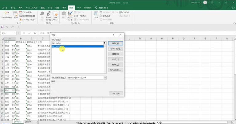Click the キャンセル button
The width and height of the screenshot is (236, 124).
(x=116, y=93)
